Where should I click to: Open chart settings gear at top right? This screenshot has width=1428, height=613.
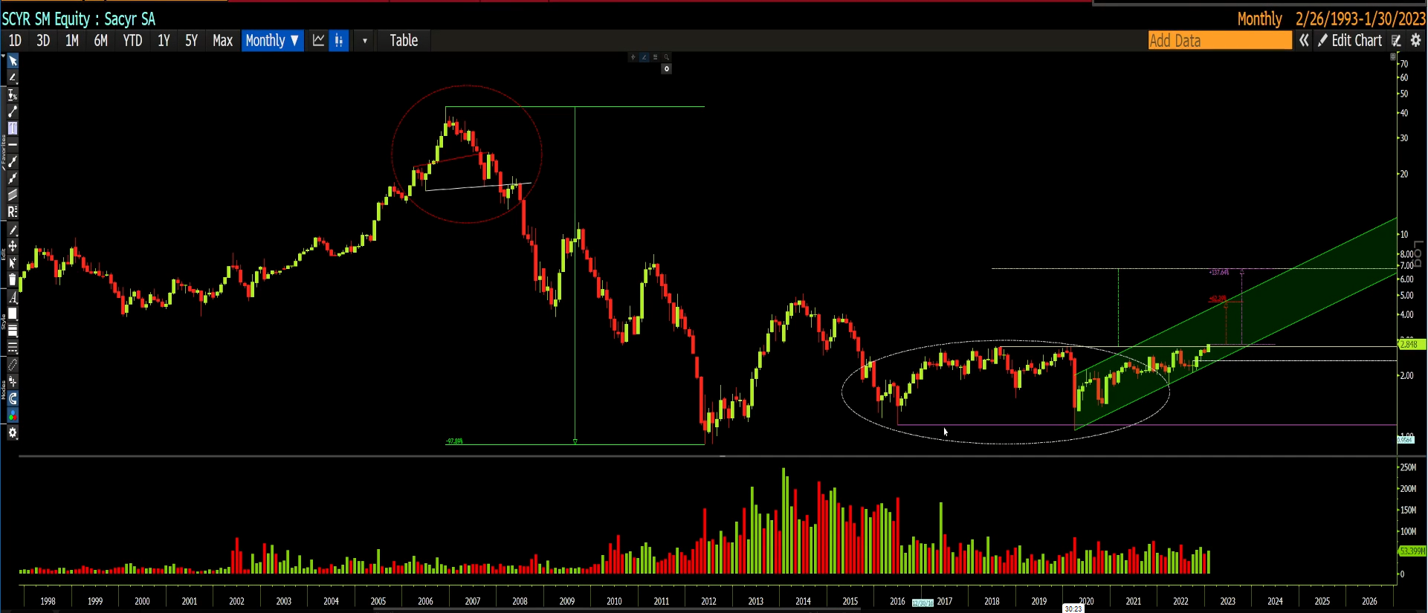[1415, 41]
